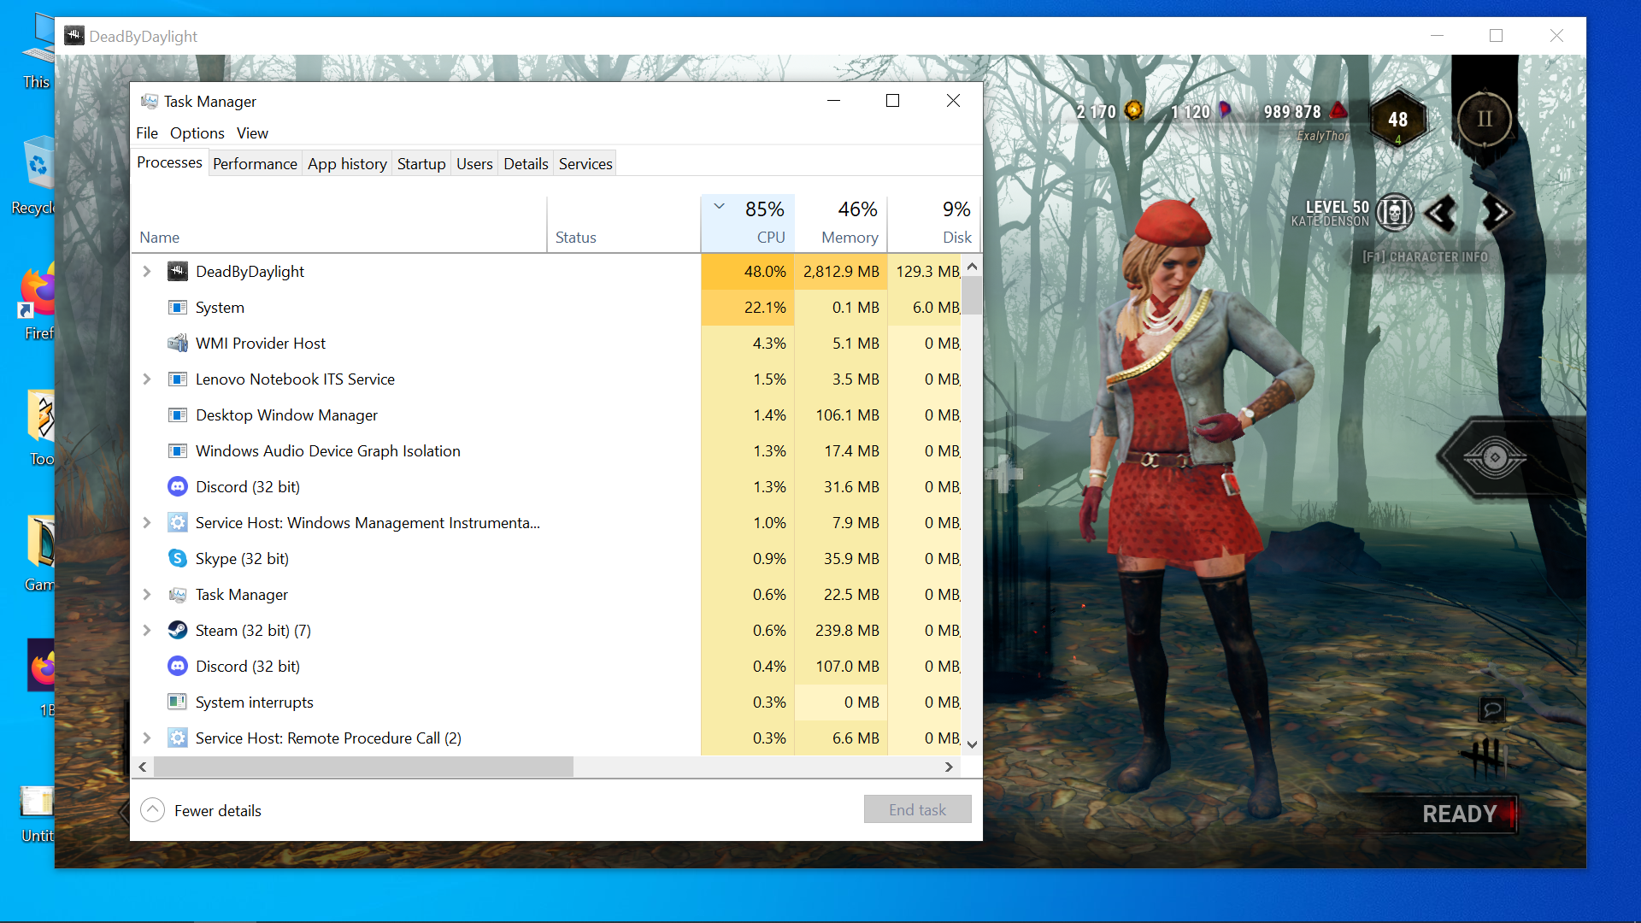Select the 239.8 MB memory value for Steam
The height and width of the screenshot is (923, 1641).
[x=841, y=631]
